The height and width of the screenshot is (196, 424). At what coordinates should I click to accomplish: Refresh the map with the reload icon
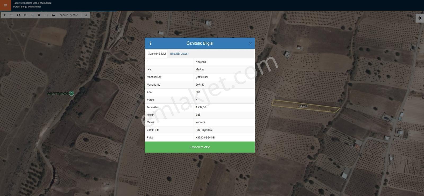pos(18,15)
